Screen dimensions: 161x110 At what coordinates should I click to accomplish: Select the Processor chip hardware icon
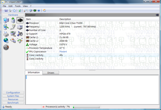pos(20,20)
